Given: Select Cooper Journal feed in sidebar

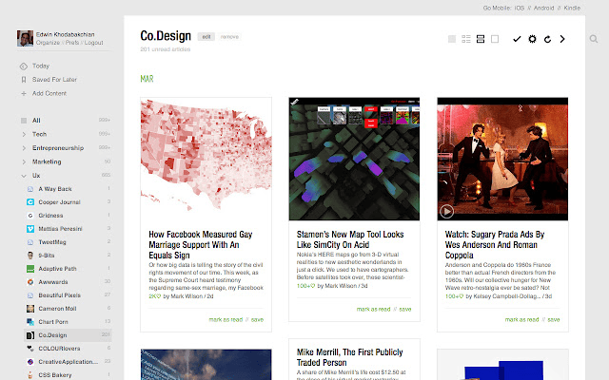Looking at the screenshot, I should pos(58,202).
